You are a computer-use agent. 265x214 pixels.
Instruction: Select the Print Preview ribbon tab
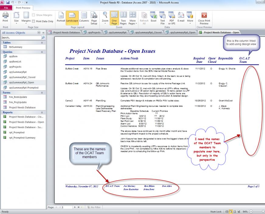[x=23, y=8]
